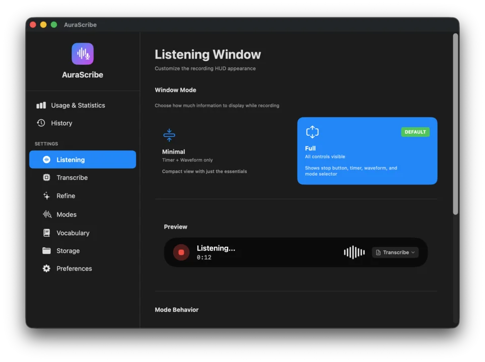Viewport: 485px width, 362px height.
Task: Click the waveform visualization in the preview
Action: click(x=354, y=252)
